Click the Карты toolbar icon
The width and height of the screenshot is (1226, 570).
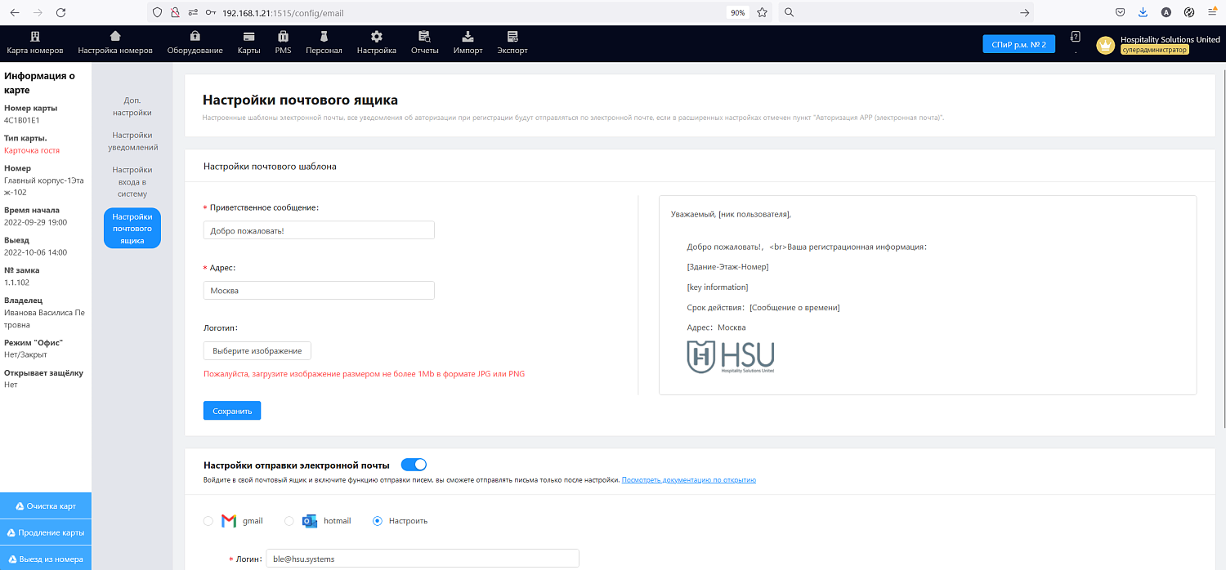click(x=248, y=42)
